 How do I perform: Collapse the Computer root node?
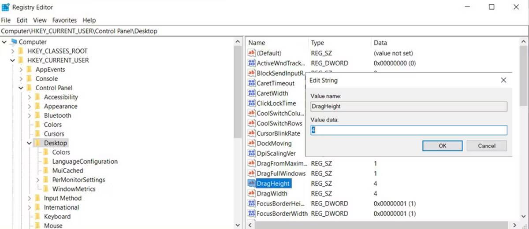point(4,42)
